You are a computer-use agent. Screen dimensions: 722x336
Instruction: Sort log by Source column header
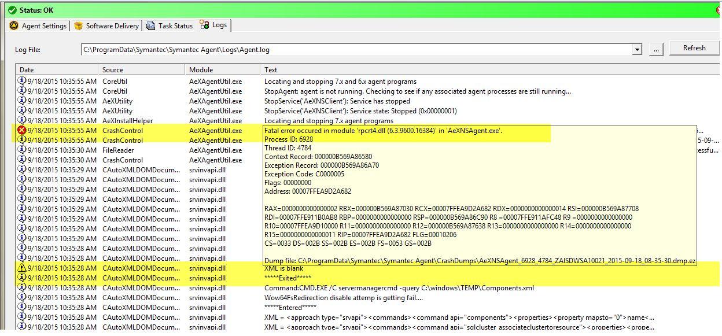pos(142,70)
